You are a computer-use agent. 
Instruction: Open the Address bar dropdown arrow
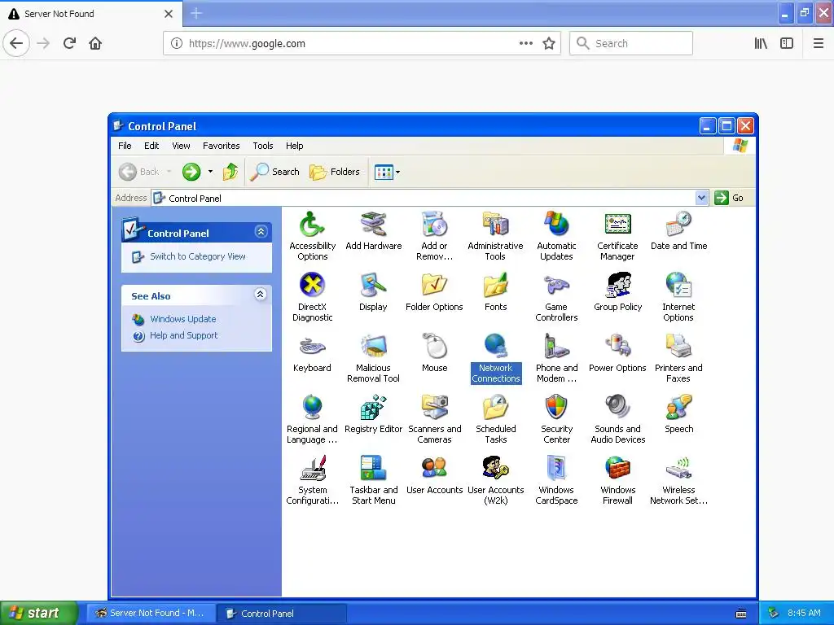pos(701,198)
